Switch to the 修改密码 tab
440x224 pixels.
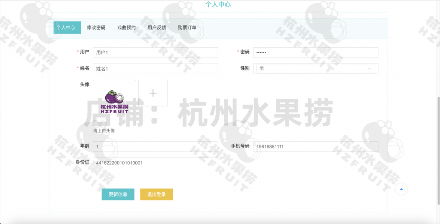coord(96,27)
